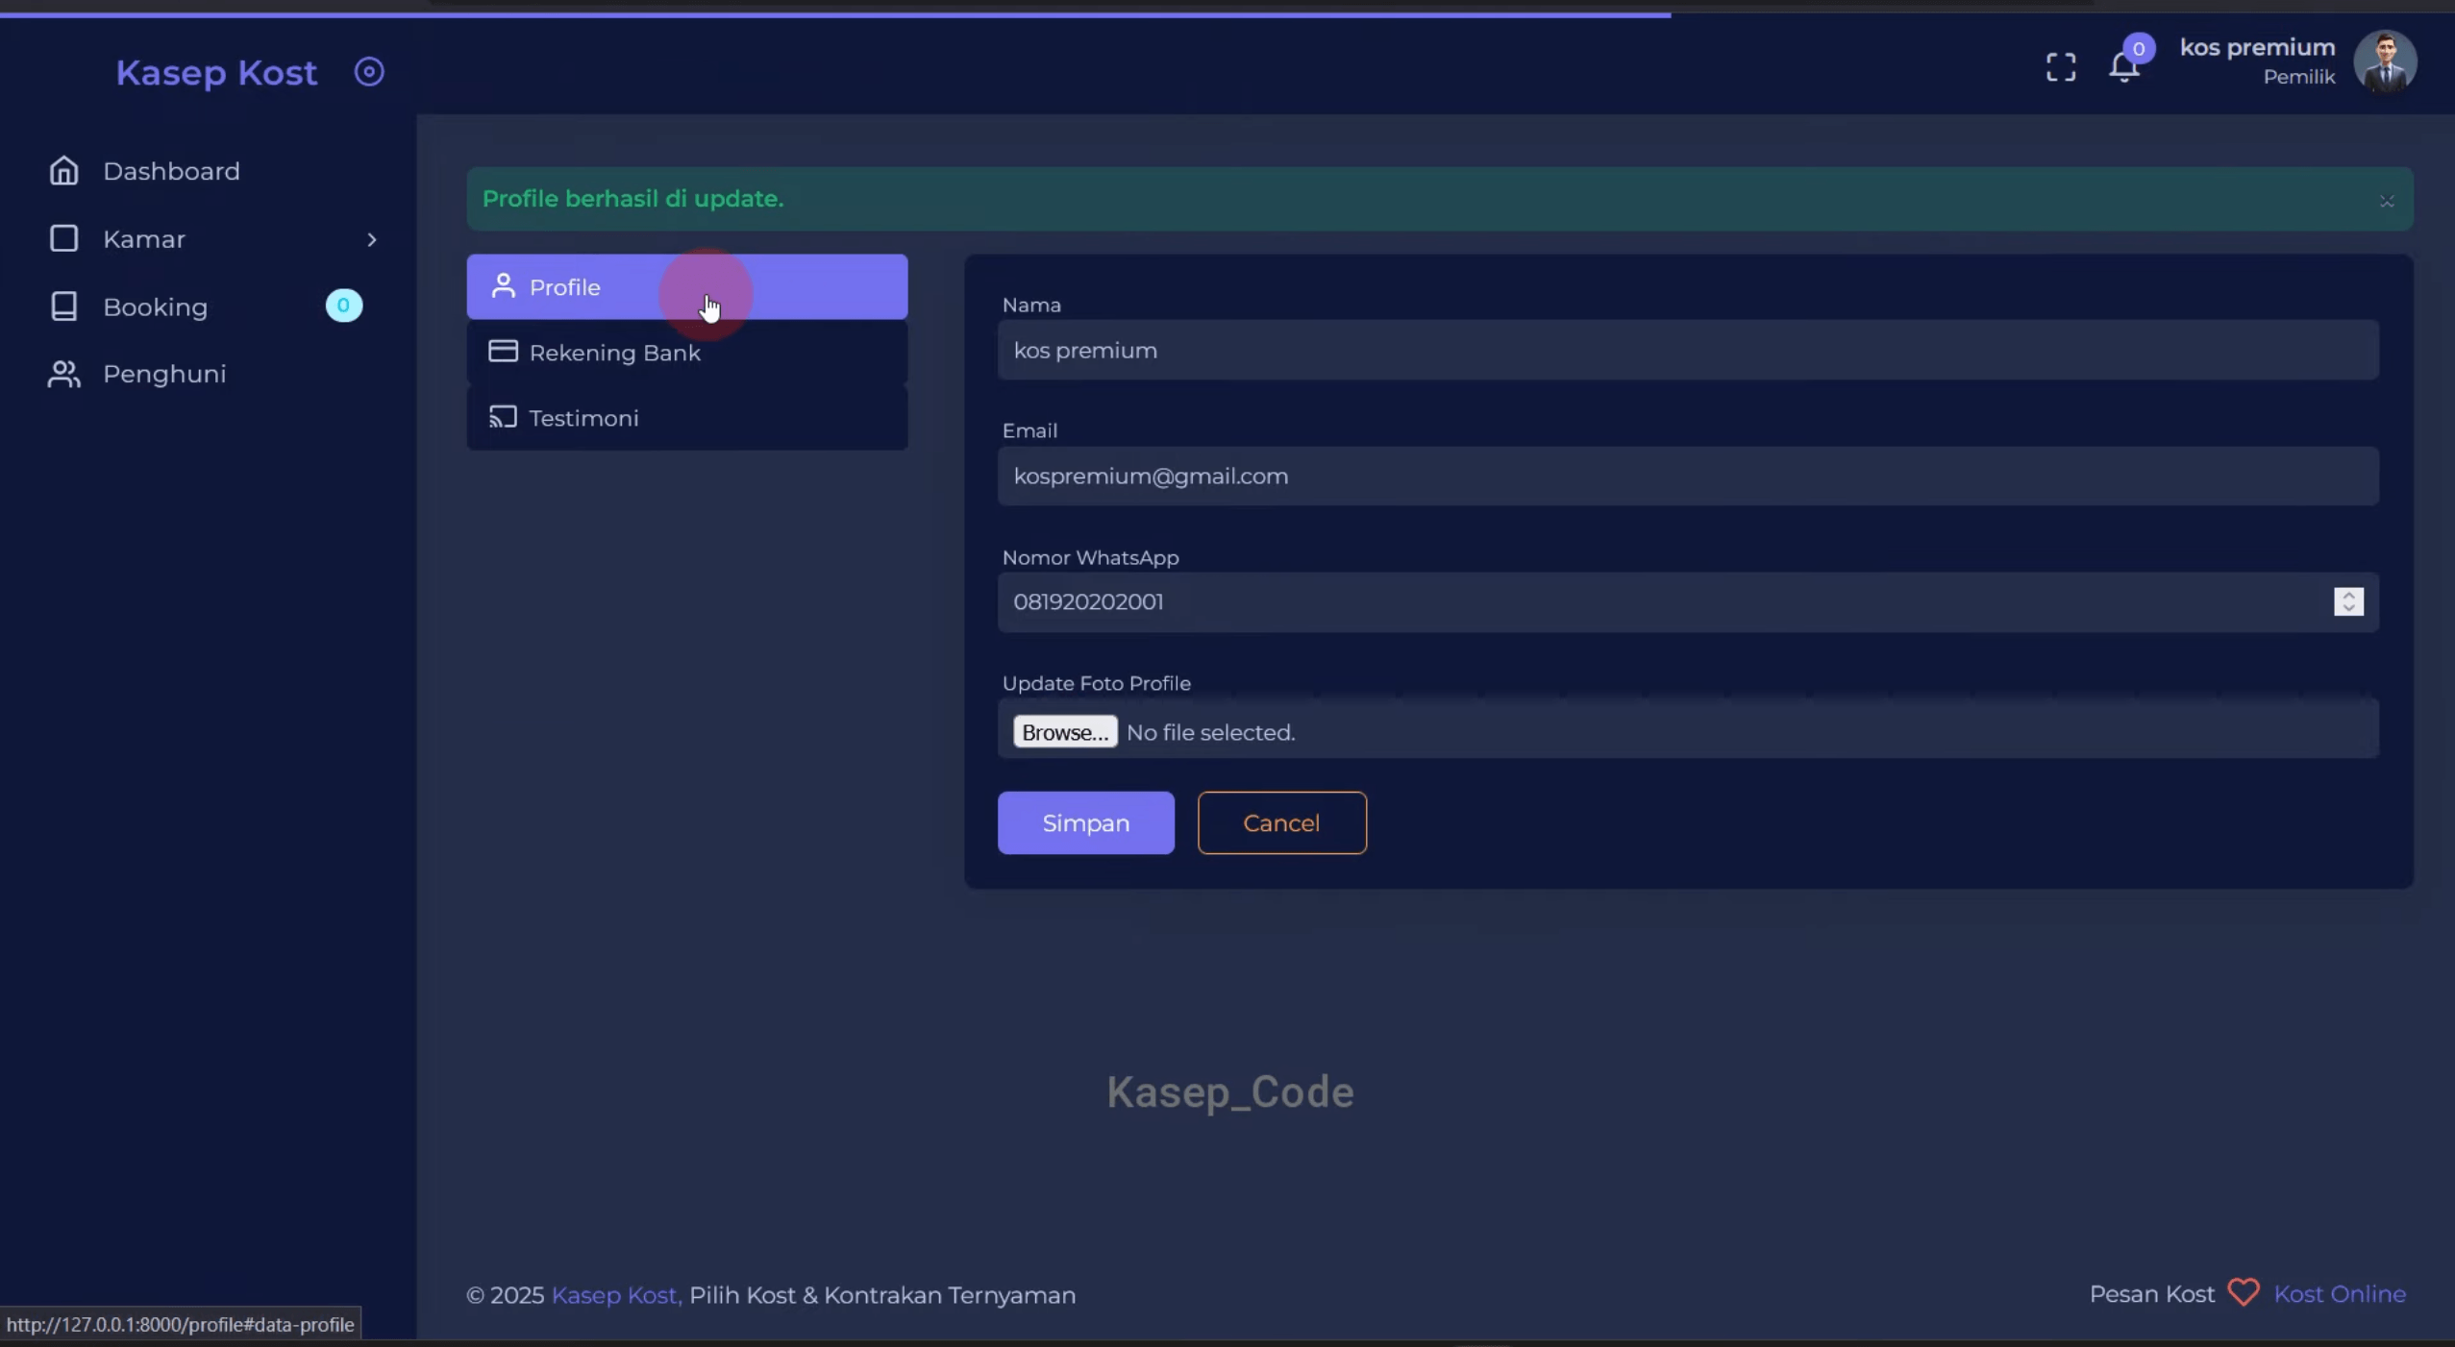Toggle sidebar using circle icon beside logo
The width and height of the screenshot is (2455, 1347).
[369, 72]
